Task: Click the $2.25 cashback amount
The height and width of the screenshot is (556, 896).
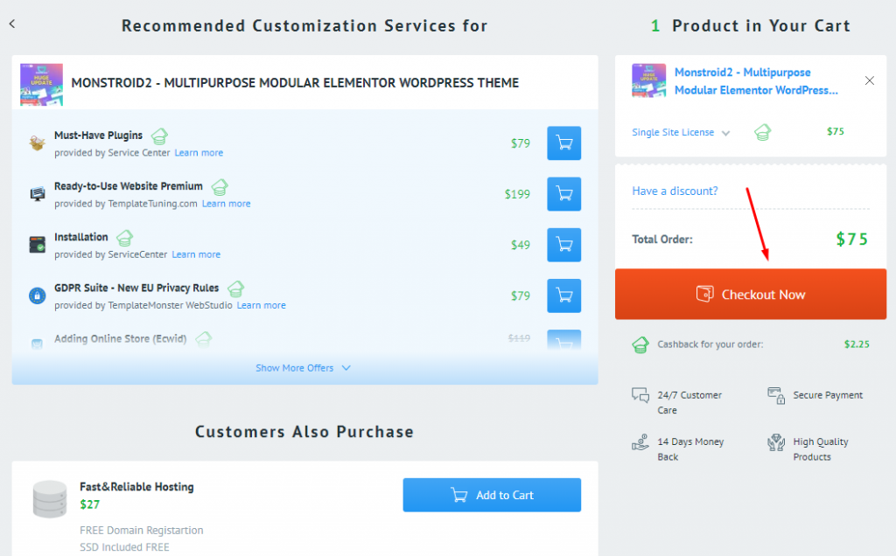Action: coord(857,344)
